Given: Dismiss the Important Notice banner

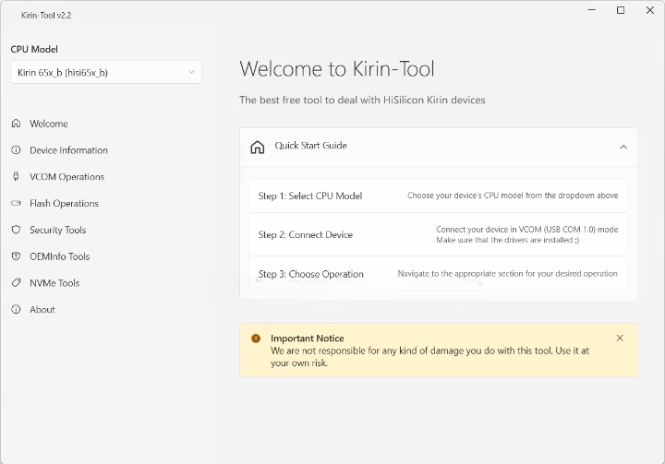Looking at the screenshot, I should [x=620, y=338].
